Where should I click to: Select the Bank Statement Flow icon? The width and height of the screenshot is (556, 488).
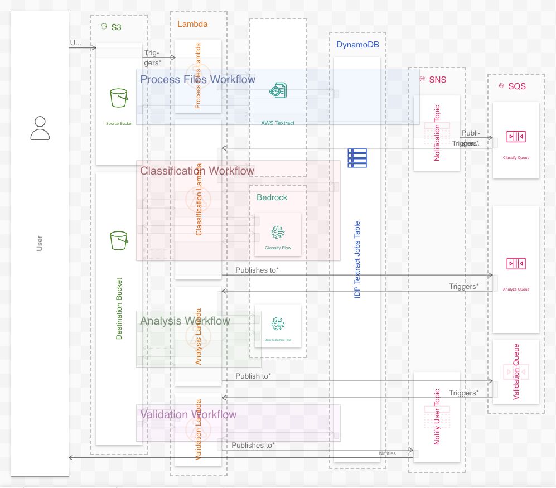[x=278, y=324]
